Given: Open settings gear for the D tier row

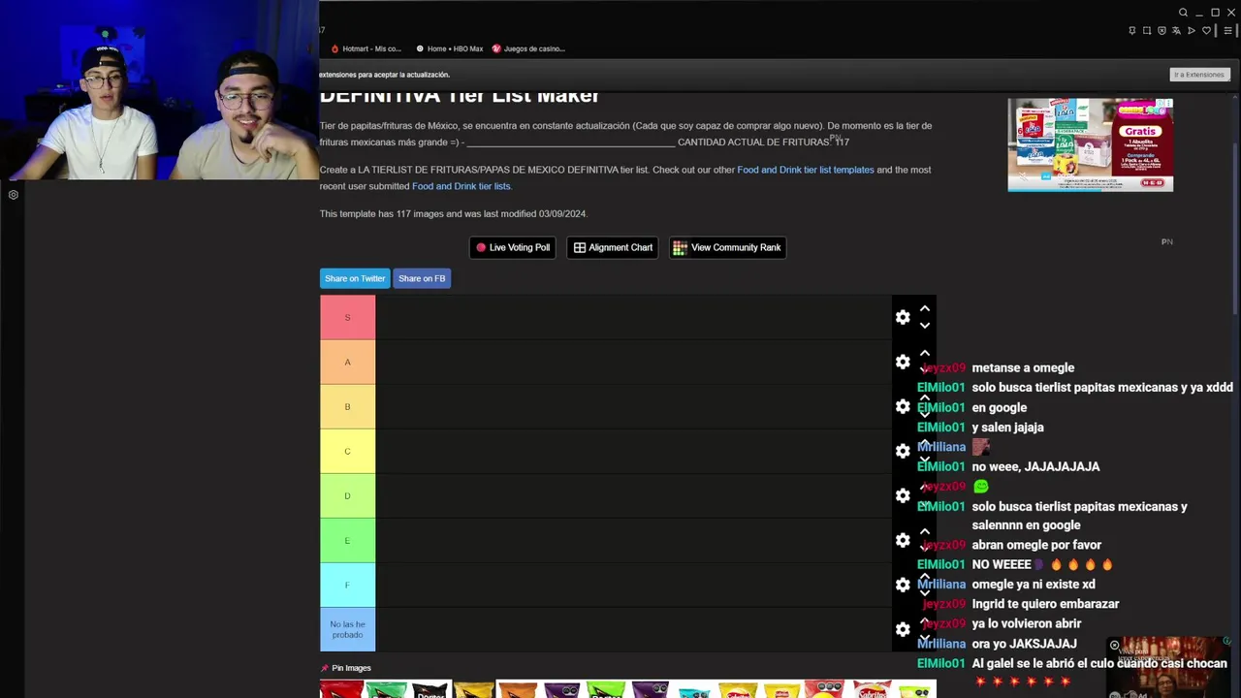Looking at the screenshot, I should 903,495.
